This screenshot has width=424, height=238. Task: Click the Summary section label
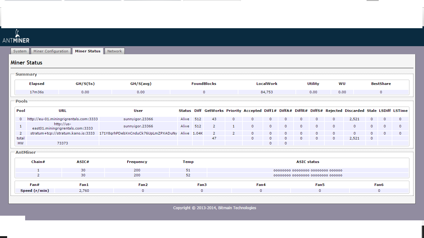coord(26,74)
